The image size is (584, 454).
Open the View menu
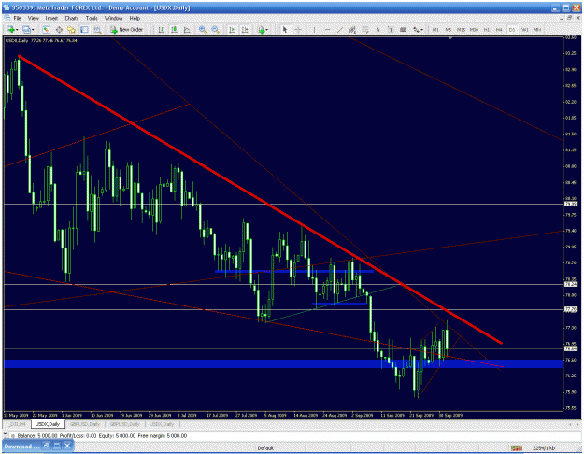click(x=33, y=18)
